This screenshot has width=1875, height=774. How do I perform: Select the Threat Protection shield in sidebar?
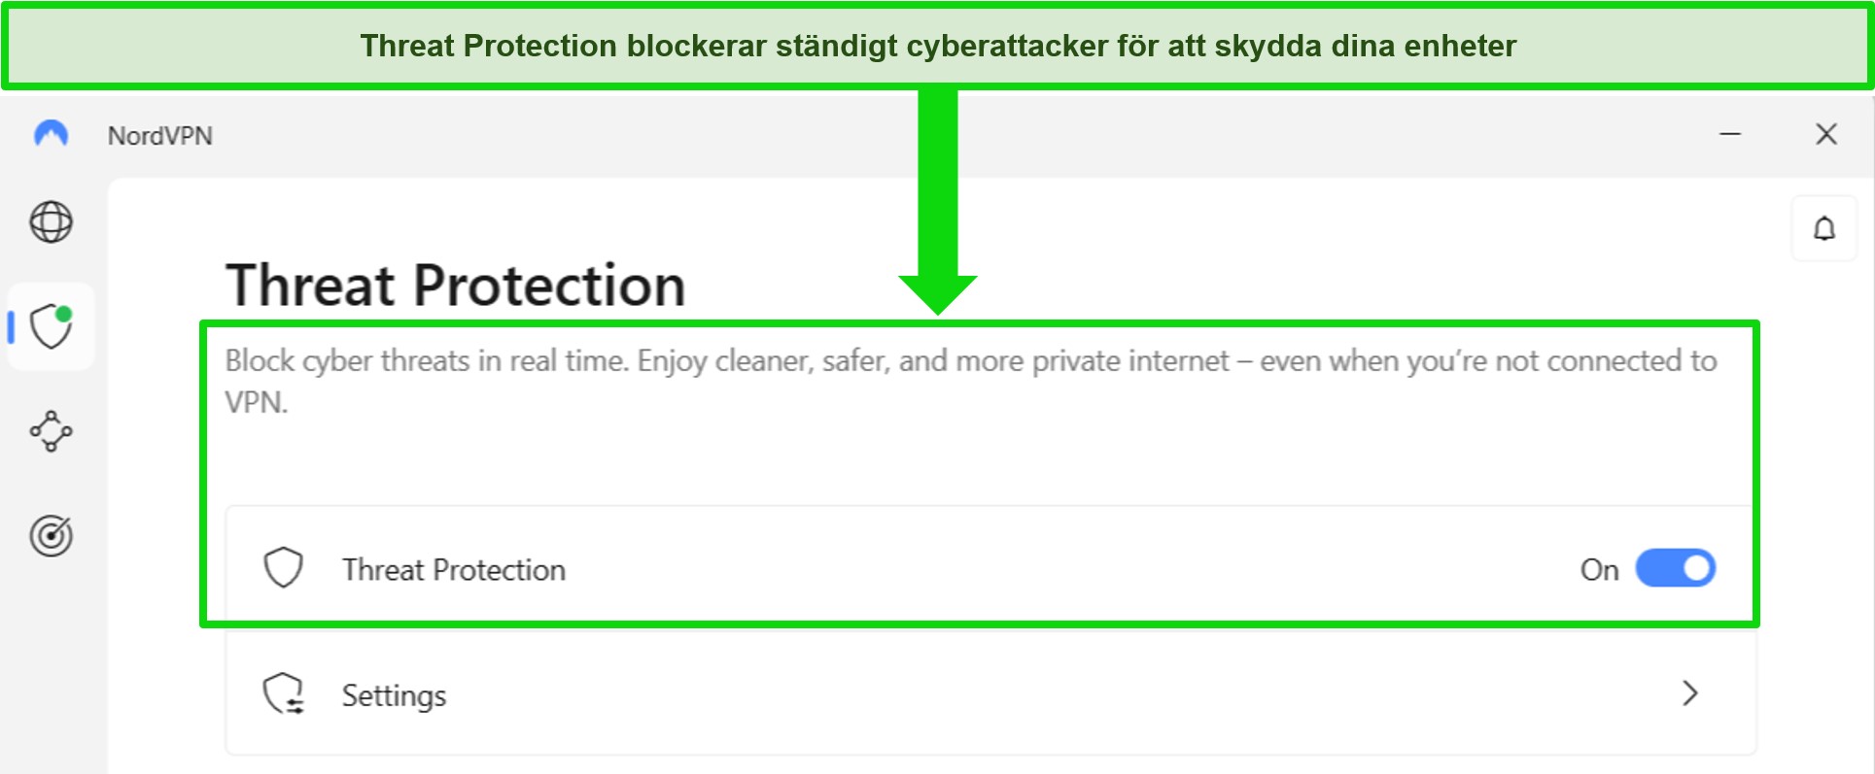tap(52, 326)
